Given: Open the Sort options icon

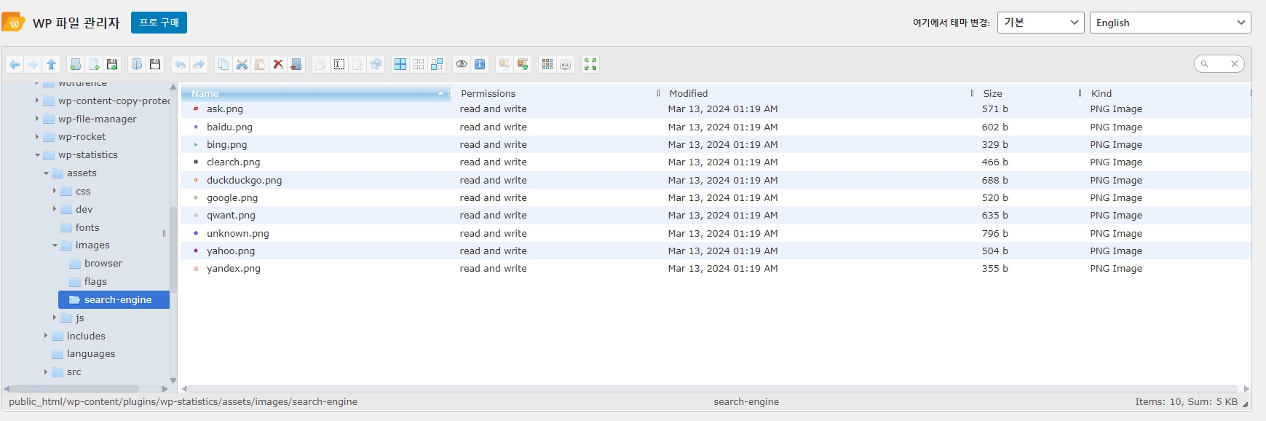Looking at the screenshot, I should pos(566,64).
